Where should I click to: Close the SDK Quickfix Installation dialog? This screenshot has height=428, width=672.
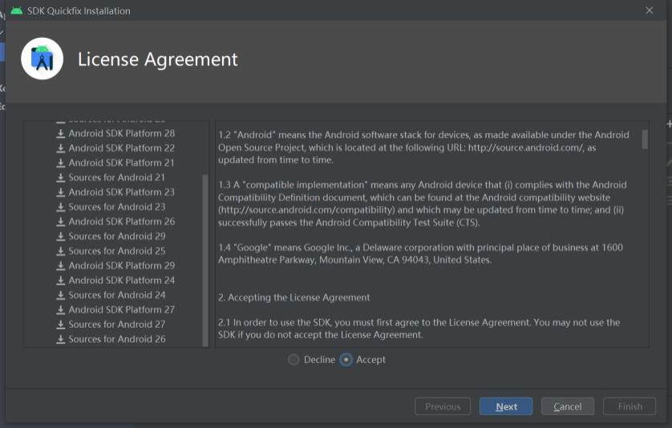tap(650, 10)
